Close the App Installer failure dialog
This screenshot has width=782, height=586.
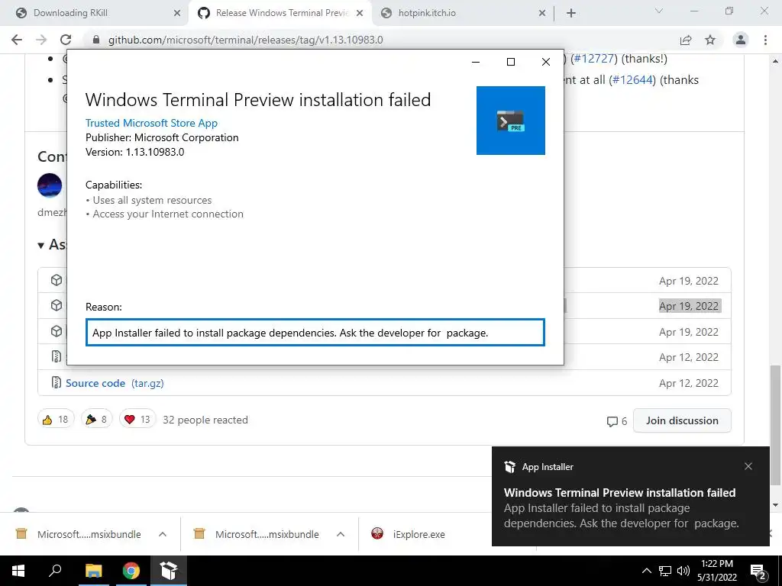(545, 62)
